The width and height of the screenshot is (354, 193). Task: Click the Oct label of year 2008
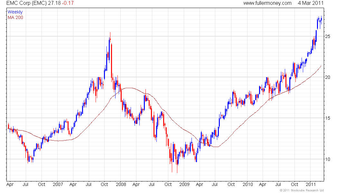pos(168,184)
